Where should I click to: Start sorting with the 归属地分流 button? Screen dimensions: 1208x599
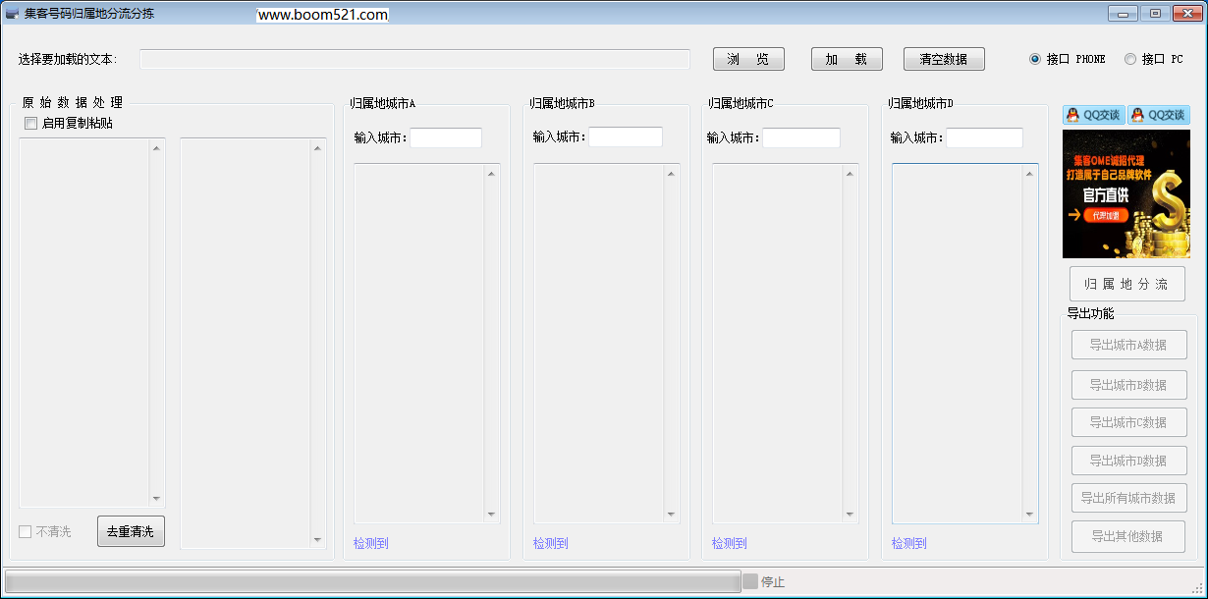pyautogui.click(x=1126, y=284)
